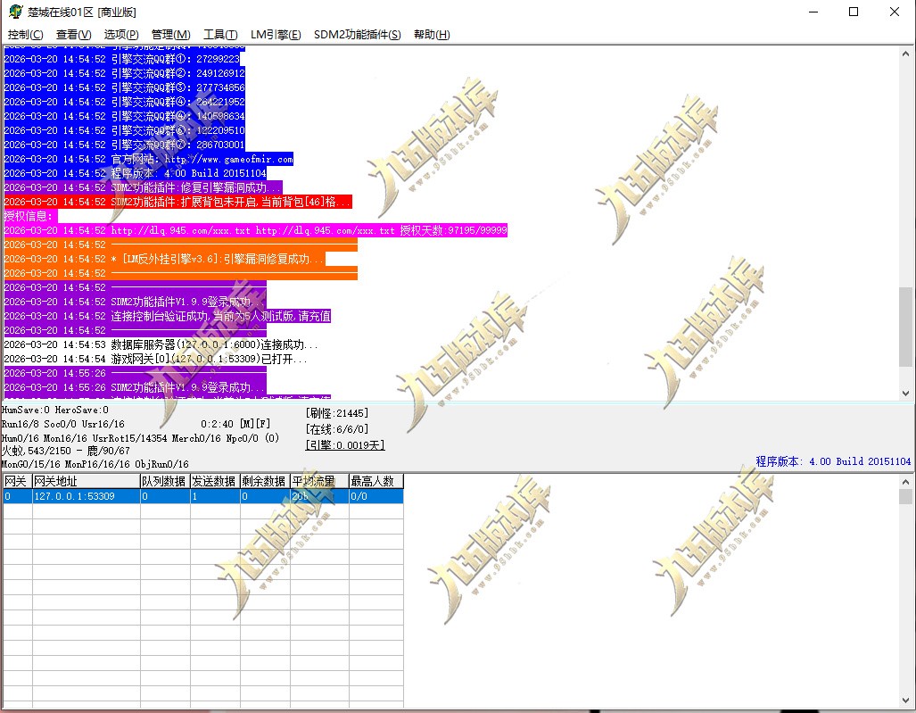Image resolution: width=916 pixels, height=713 pixels.
Task: Click gateway list scroll up arrow
Action: (x=905, y=482)
